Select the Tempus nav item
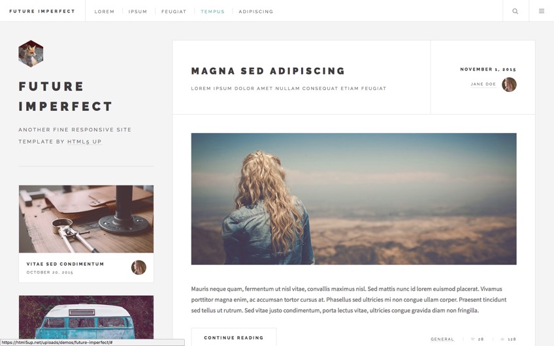 [213, 12]
